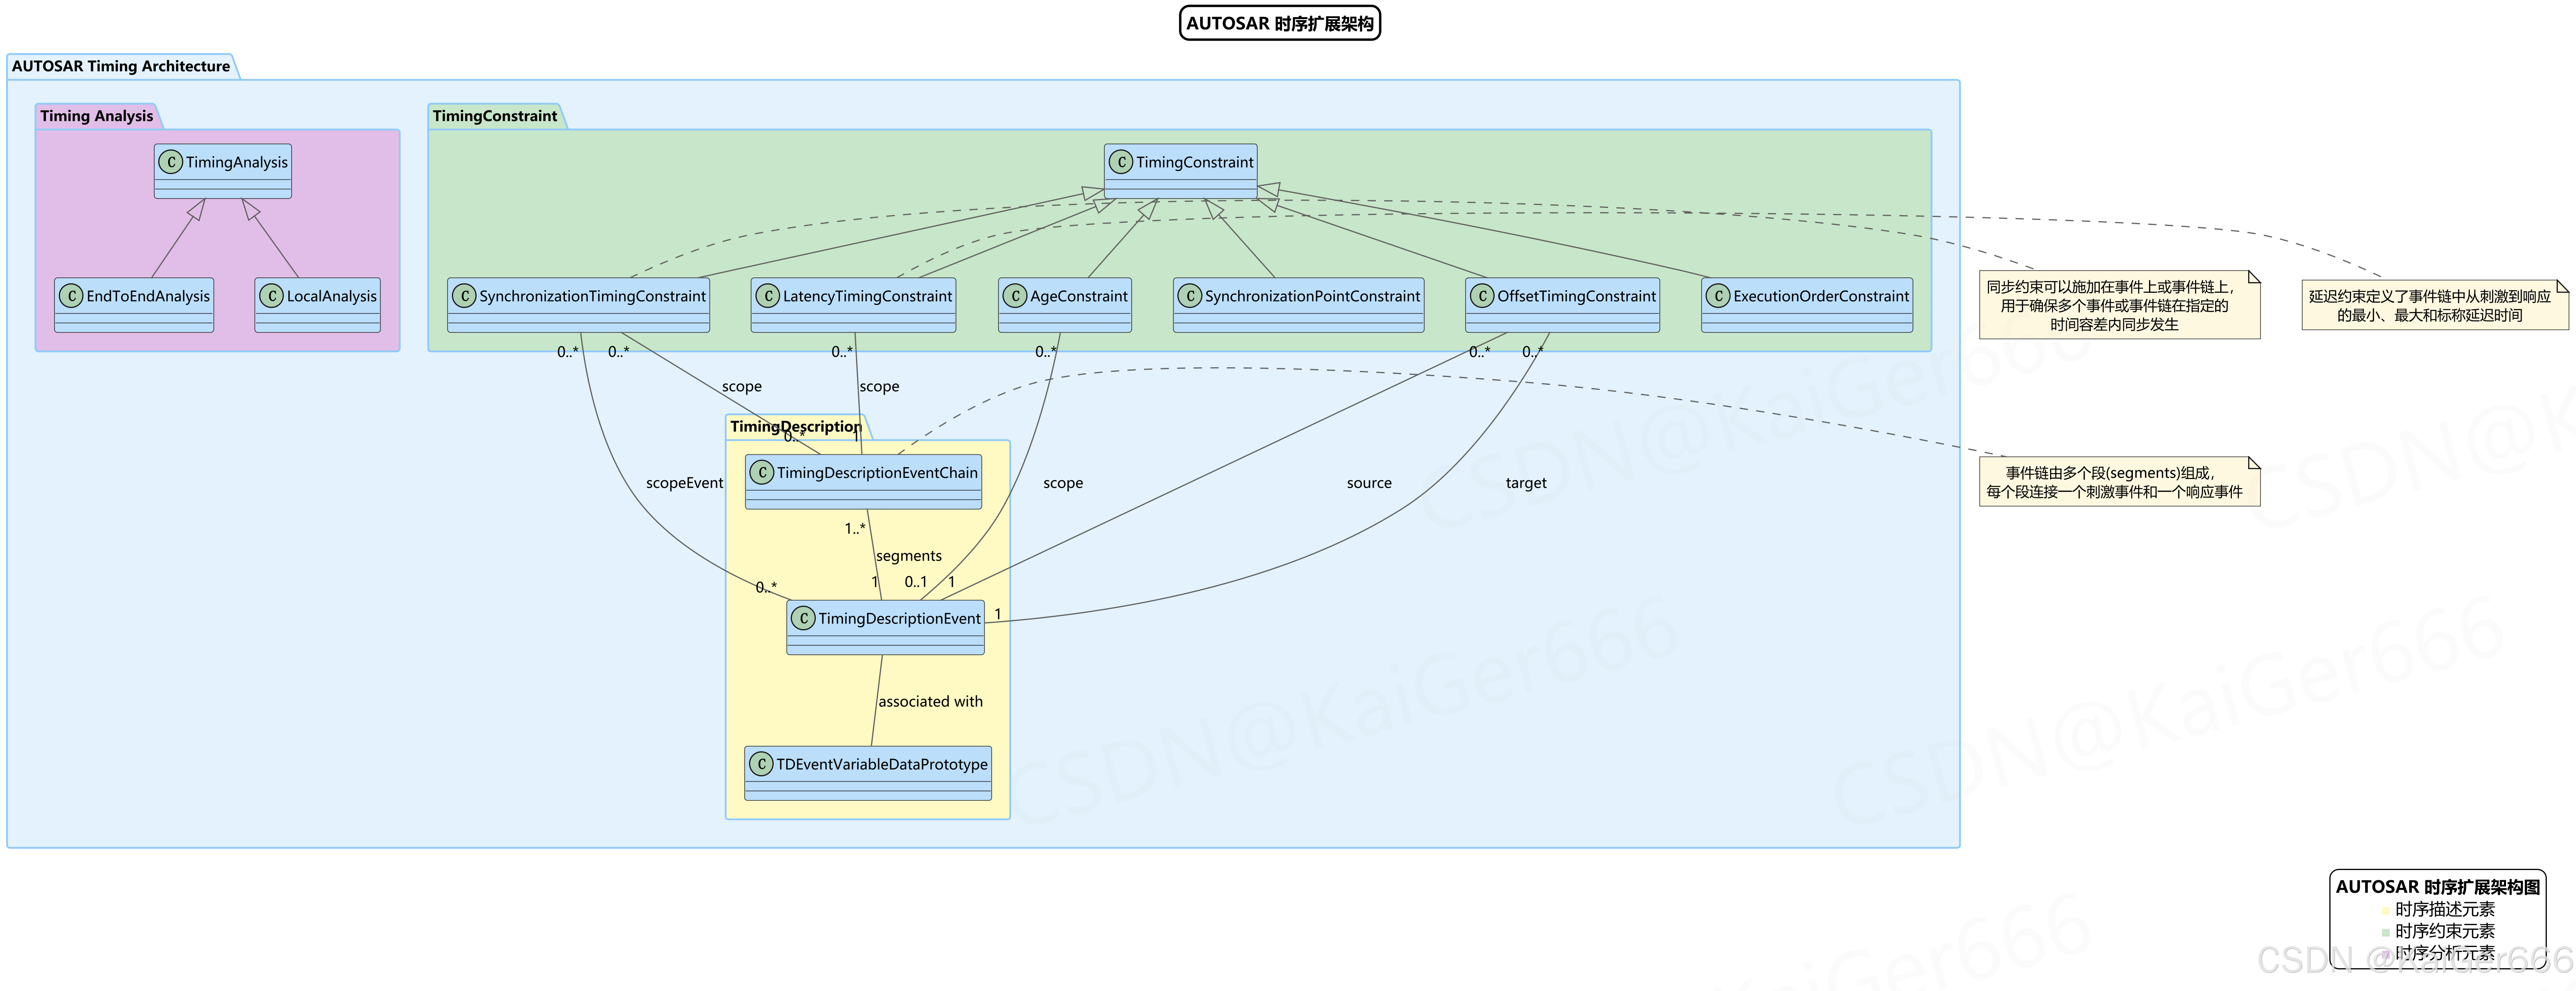The image size is (2576, 991).
Task: Click the TimingDescriptionEvent class C icon
Action: pos(803,618)
